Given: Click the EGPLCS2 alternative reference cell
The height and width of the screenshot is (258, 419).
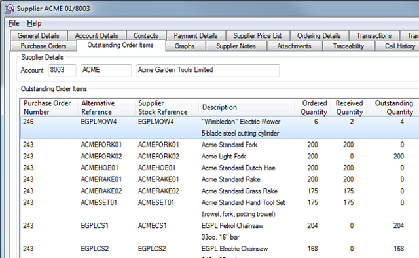Looking at the screenshot, I should [94, 249].
